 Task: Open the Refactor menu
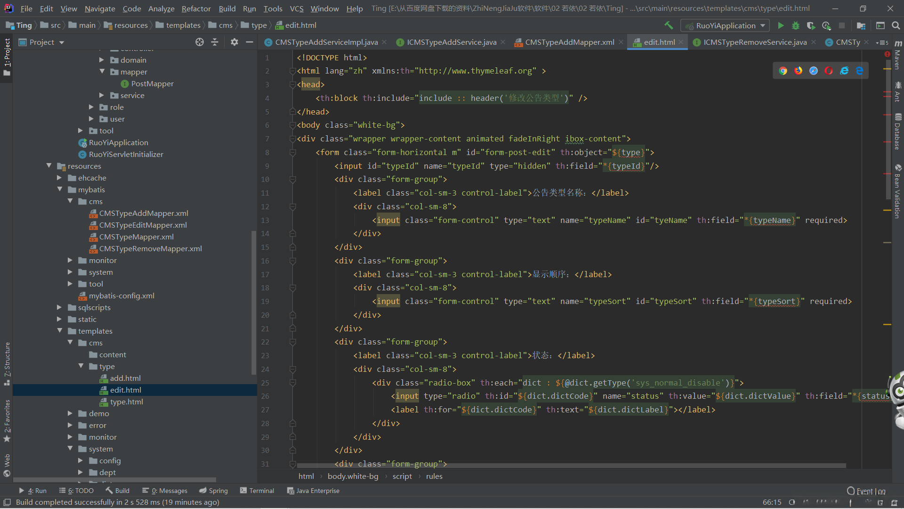[x=196, y=8]
